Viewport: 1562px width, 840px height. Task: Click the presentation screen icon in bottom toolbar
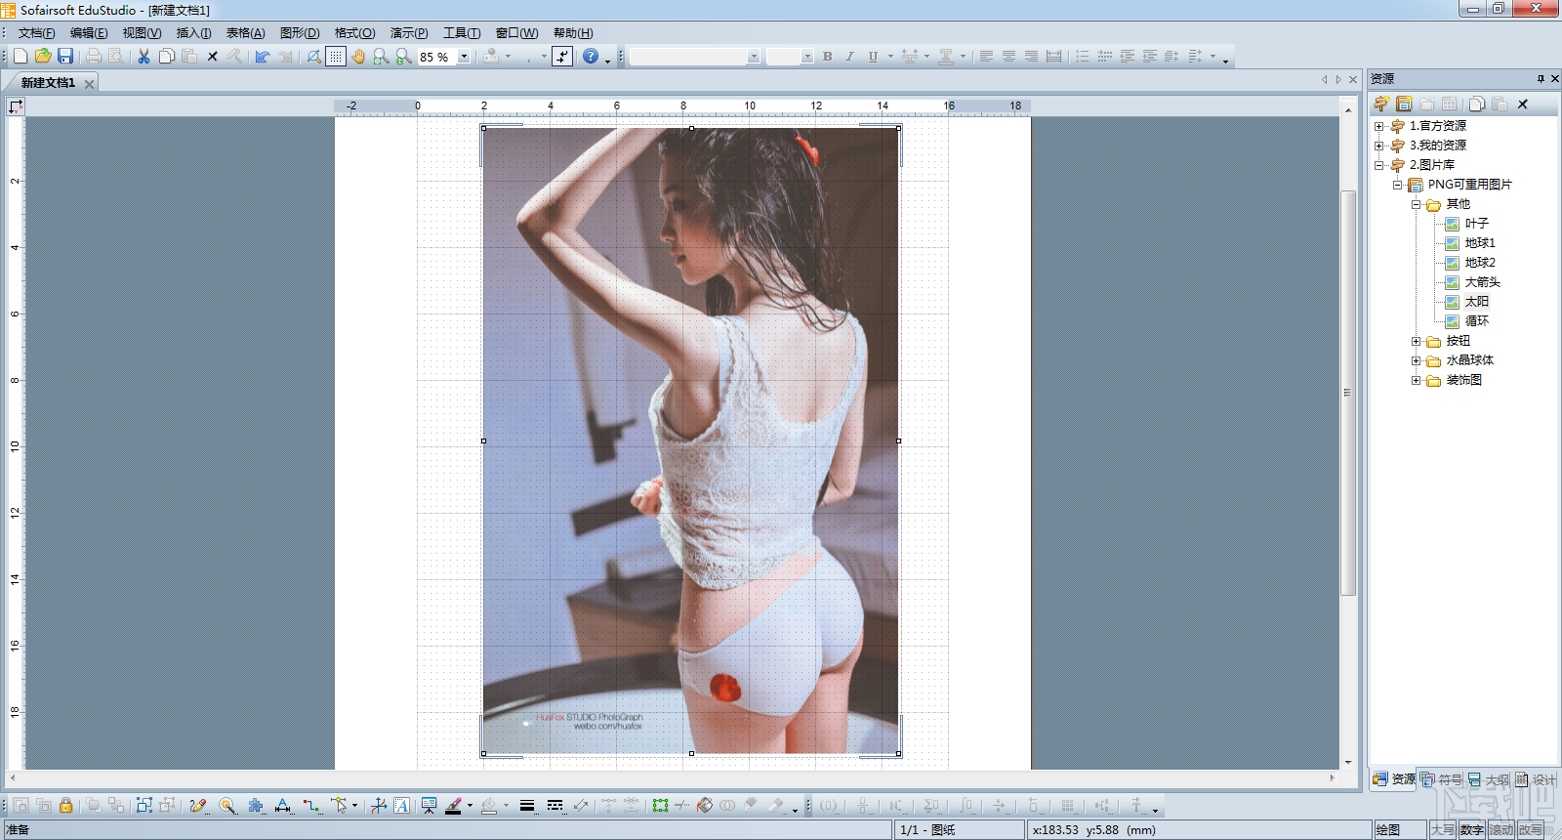(x=429, y=806)
